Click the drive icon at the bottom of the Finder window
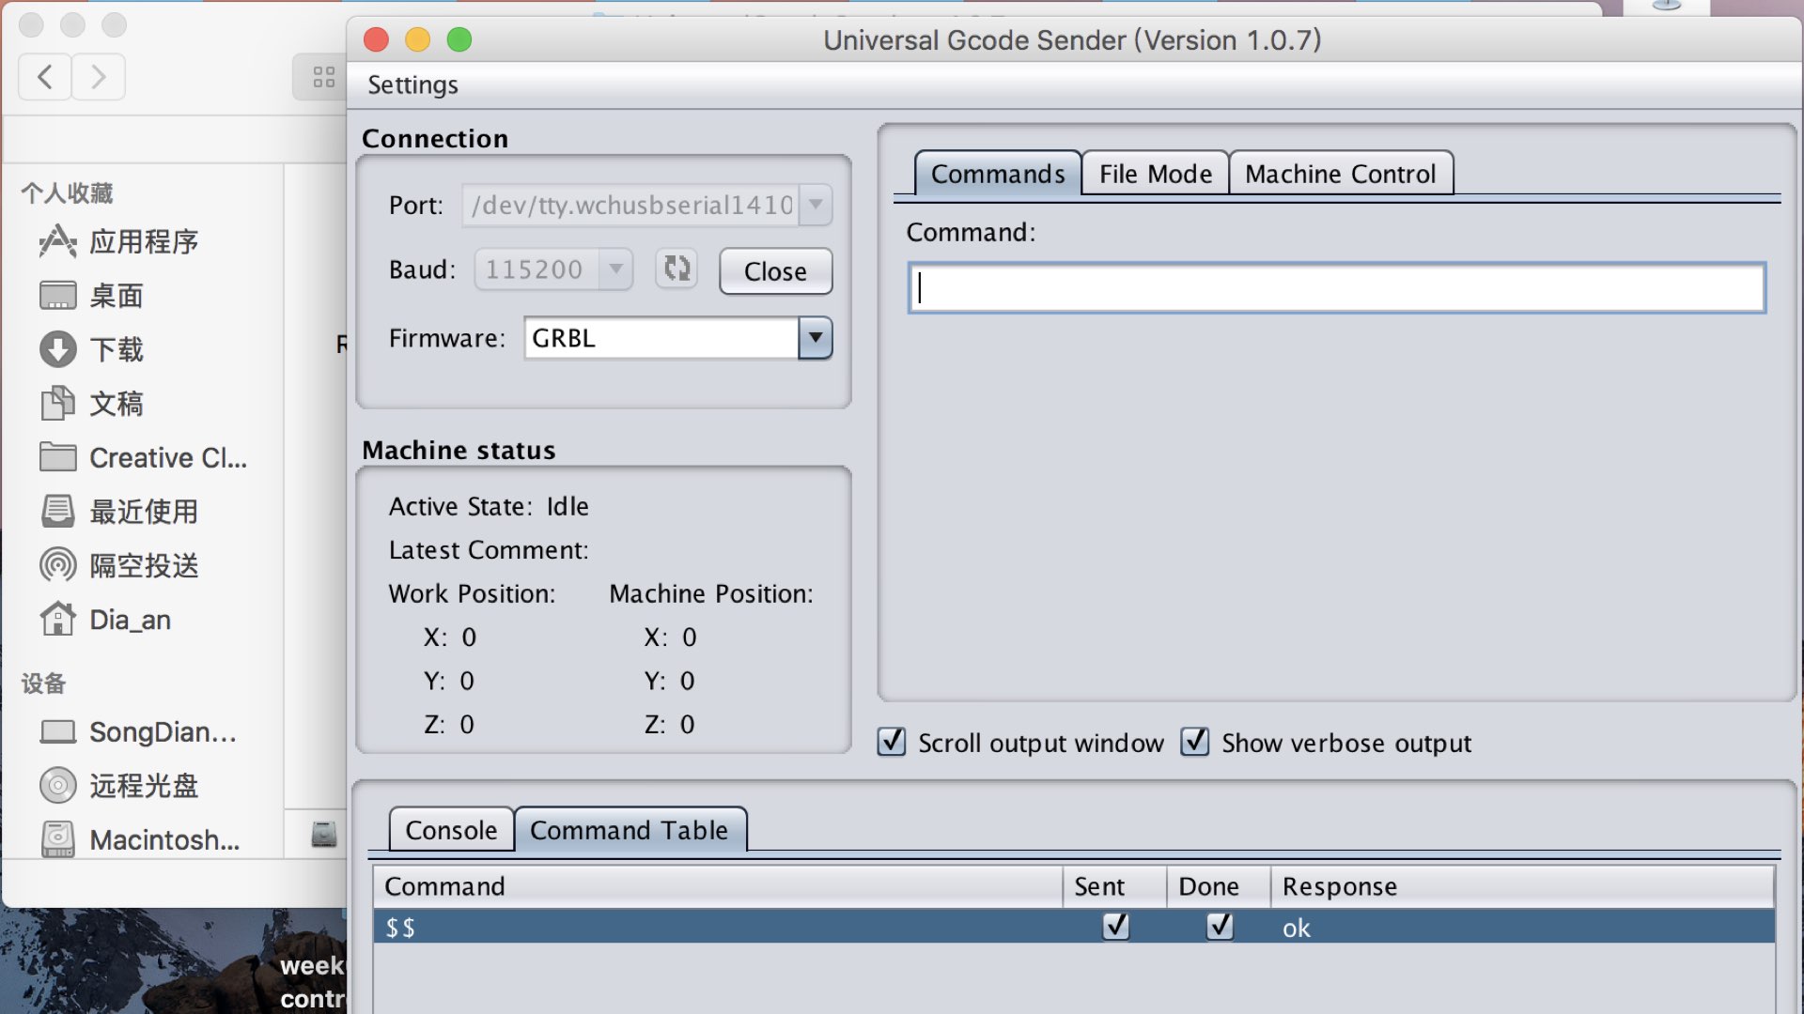 tap(324, 834)
